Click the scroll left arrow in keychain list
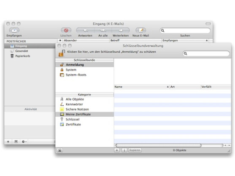 tap(225, 145)
